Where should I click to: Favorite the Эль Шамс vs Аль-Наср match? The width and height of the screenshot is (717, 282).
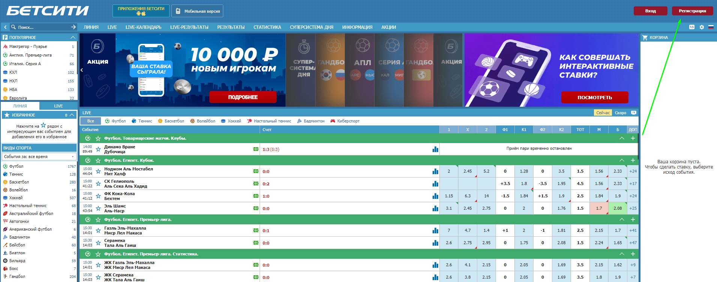(98, 208)
